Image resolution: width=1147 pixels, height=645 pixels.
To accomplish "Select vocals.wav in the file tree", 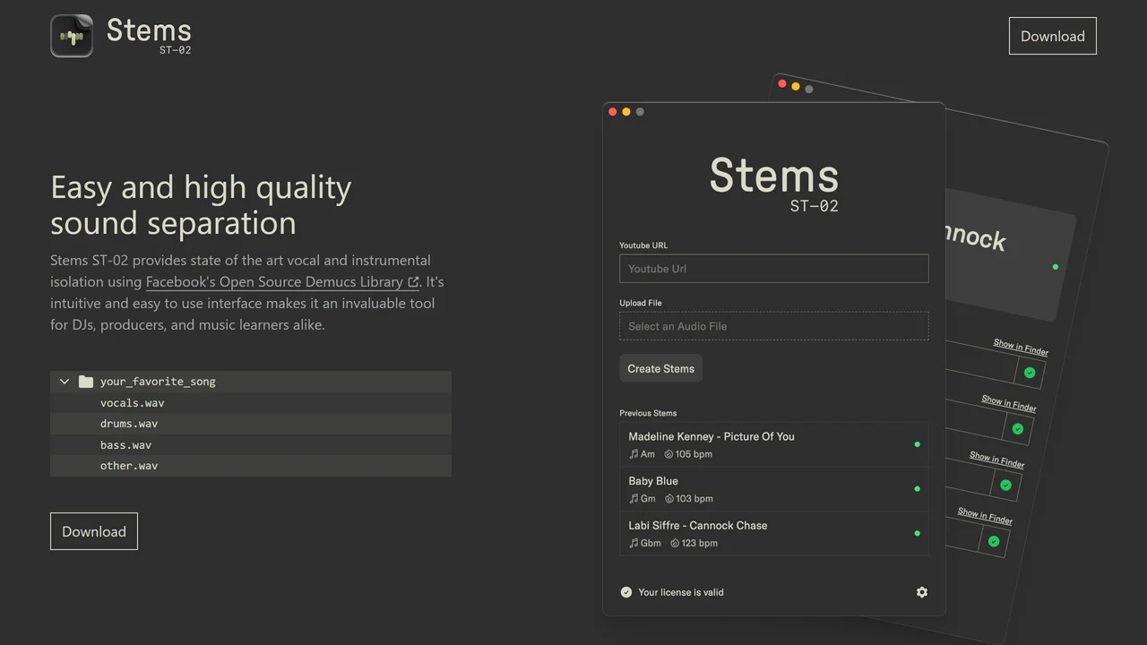I will click(x=251, y=403).
